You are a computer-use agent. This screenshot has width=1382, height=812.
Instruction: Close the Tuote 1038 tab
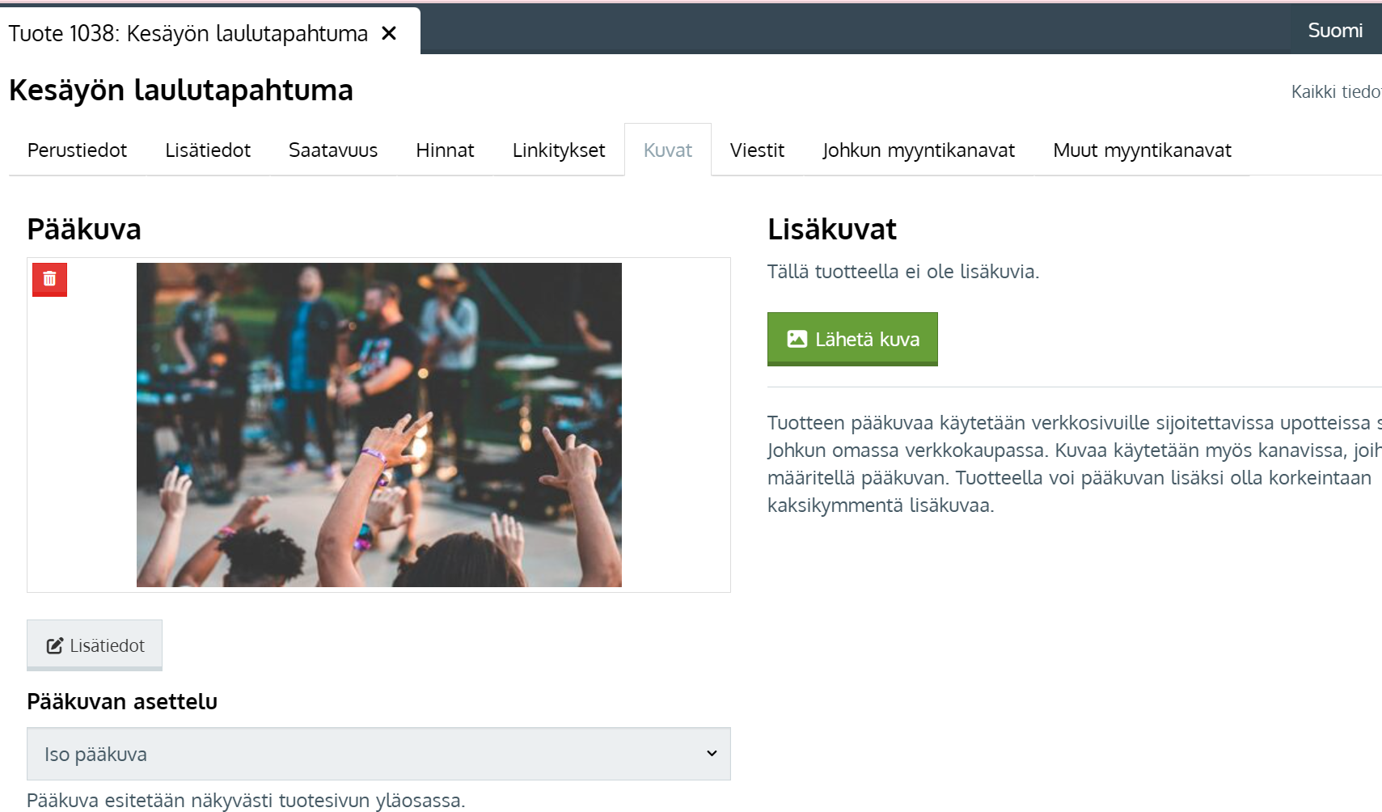(389, 33)
